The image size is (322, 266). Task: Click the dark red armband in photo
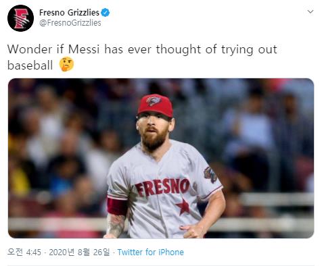click(117, 207)
